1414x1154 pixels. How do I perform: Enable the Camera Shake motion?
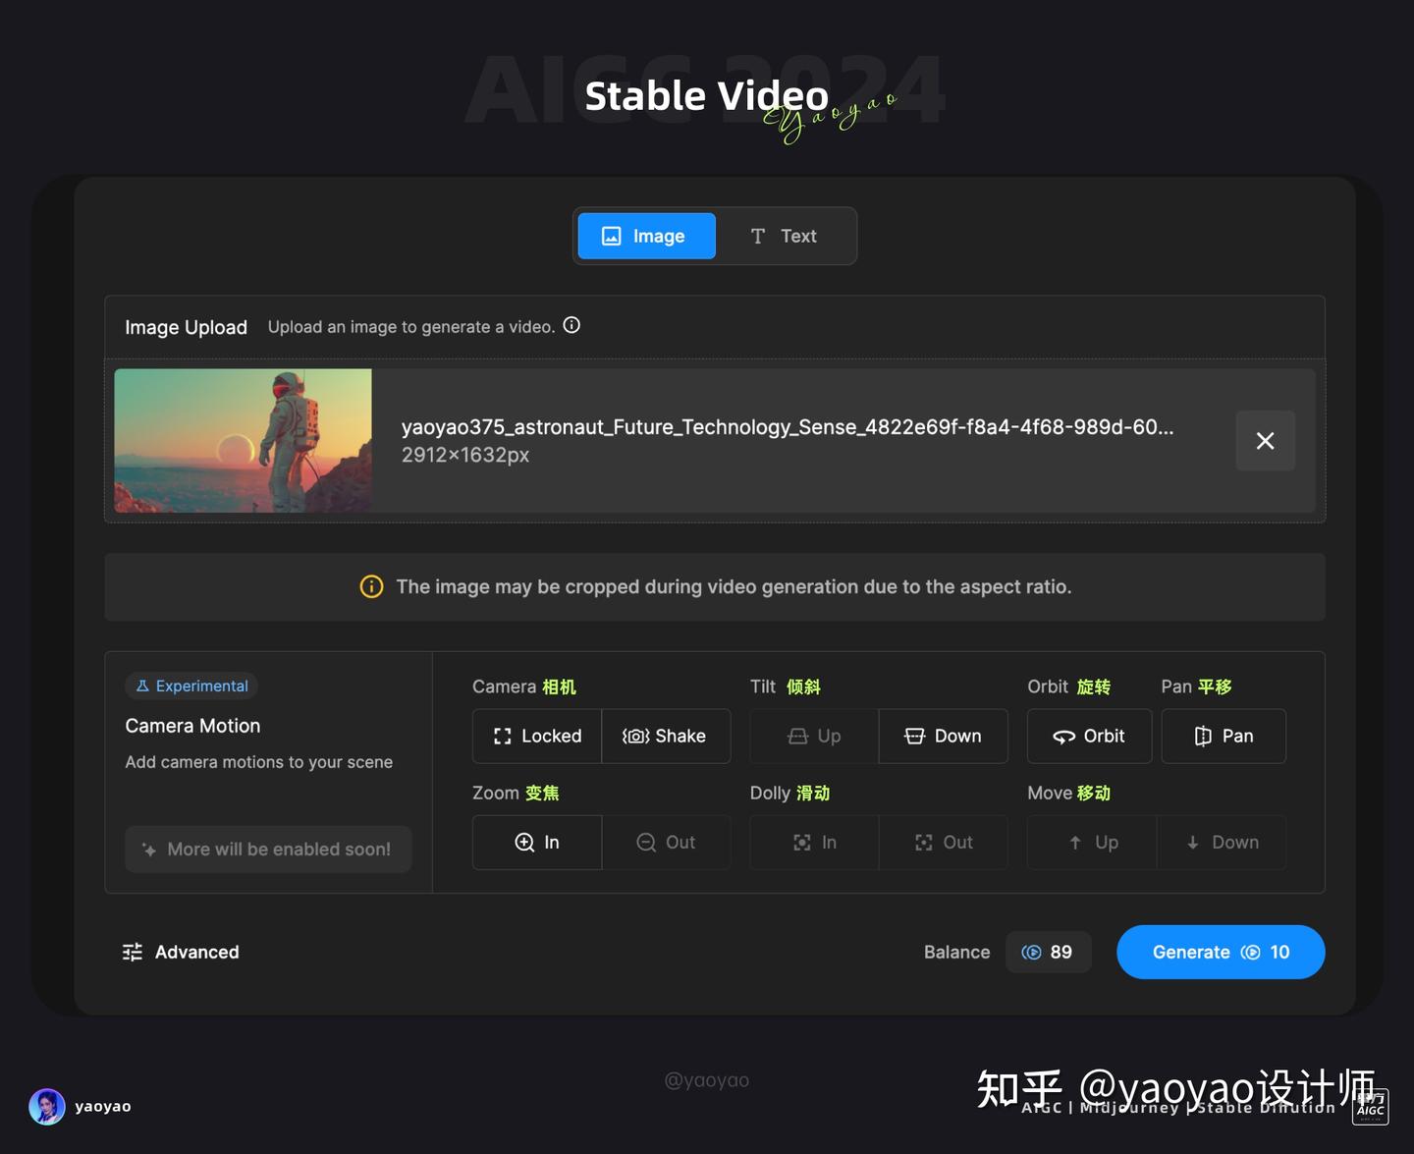(x=666, y=736)
